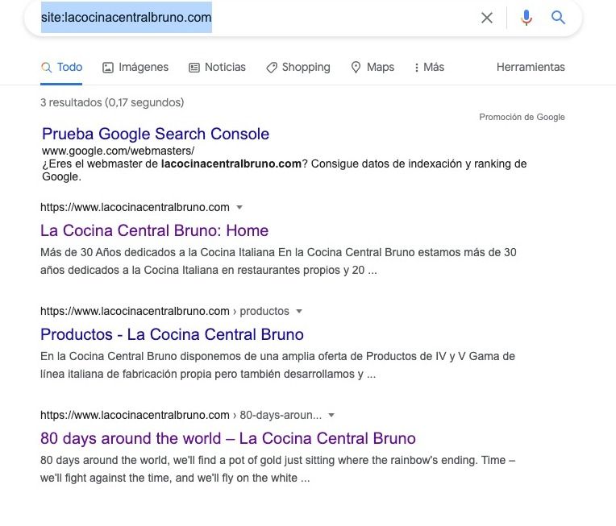Open the Productos - La Cocina Central Bruno result

click(172, 334)
